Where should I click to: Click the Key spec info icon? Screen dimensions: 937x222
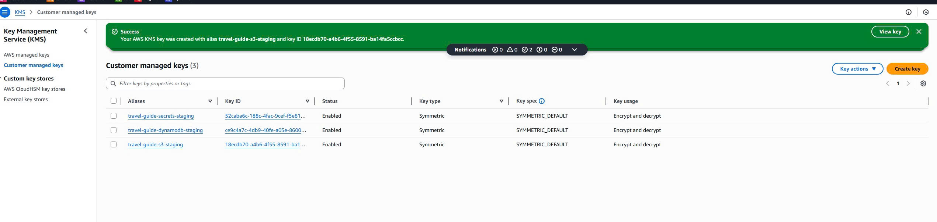tap(542, 101)
